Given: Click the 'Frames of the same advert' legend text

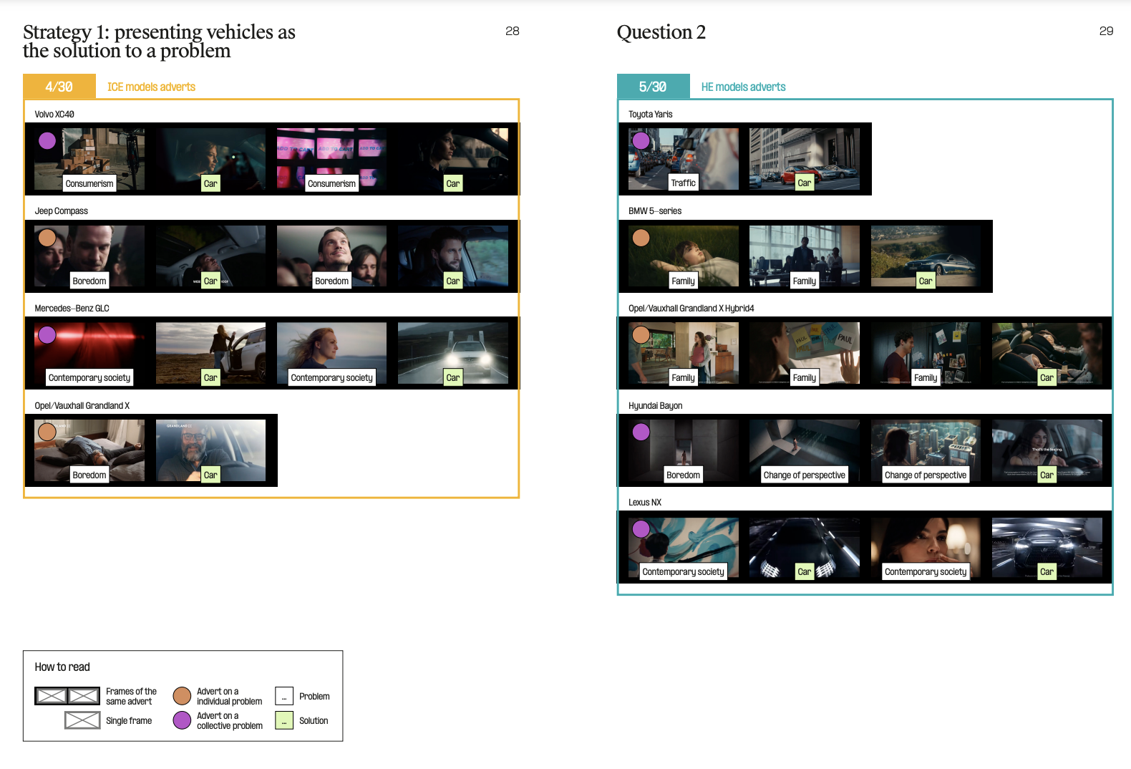Looking at the screenshot, I should (131, 696).
